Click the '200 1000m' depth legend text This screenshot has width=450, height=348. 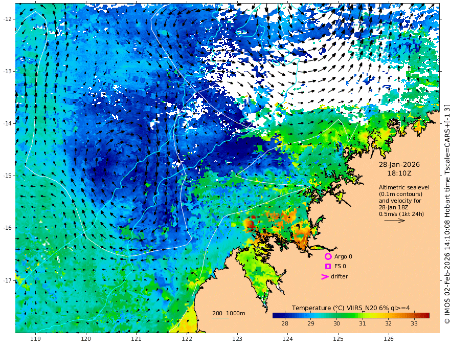coord(229,313)
